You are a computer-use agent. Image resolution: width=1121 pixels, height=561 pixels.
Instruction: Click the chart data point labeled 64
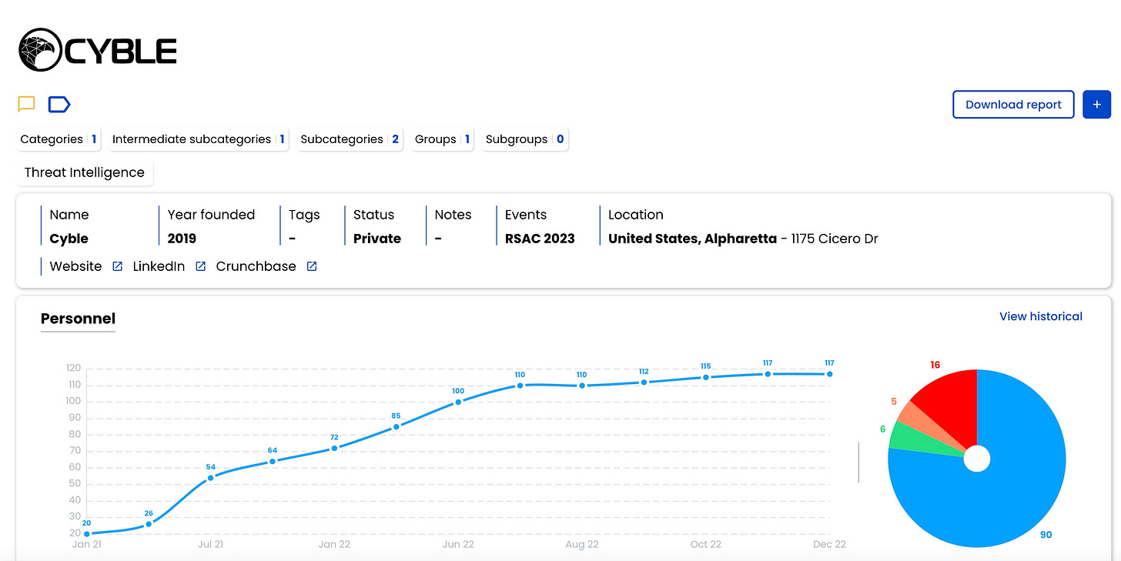pos(273,461)
